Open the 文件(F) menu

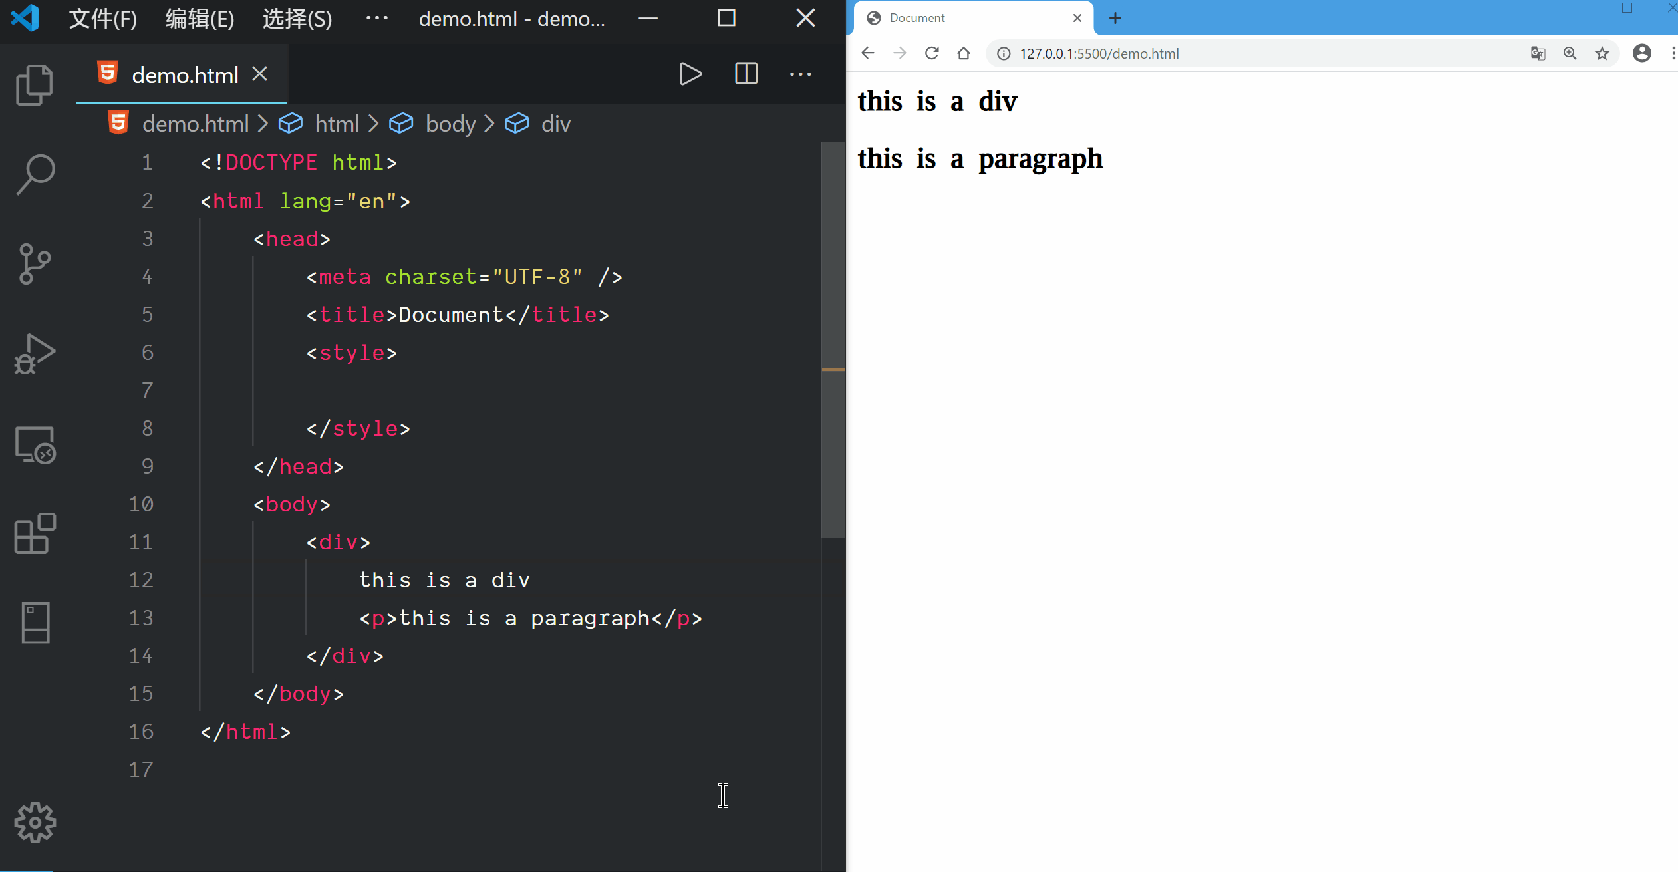pos(103,19)
